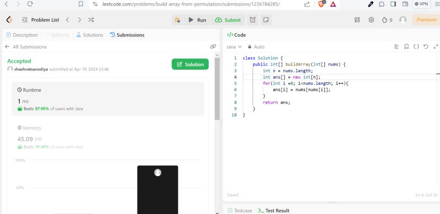Click the shuffle random problem icon
440x214 pixels.
[x=91, y=20]
